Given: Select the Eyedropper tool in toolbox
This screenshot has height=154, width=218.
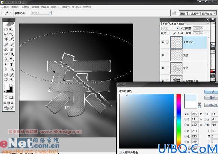Looking at the screenshot, I should point(11,75).
